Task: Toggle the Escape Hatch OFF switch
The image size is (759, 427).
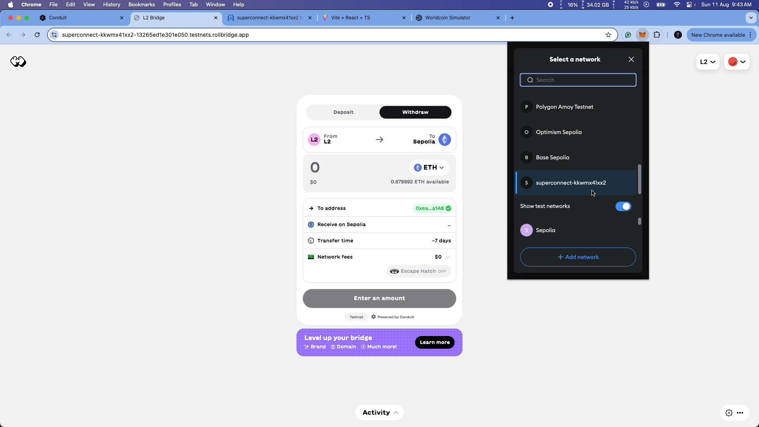Action: [419, 271]
